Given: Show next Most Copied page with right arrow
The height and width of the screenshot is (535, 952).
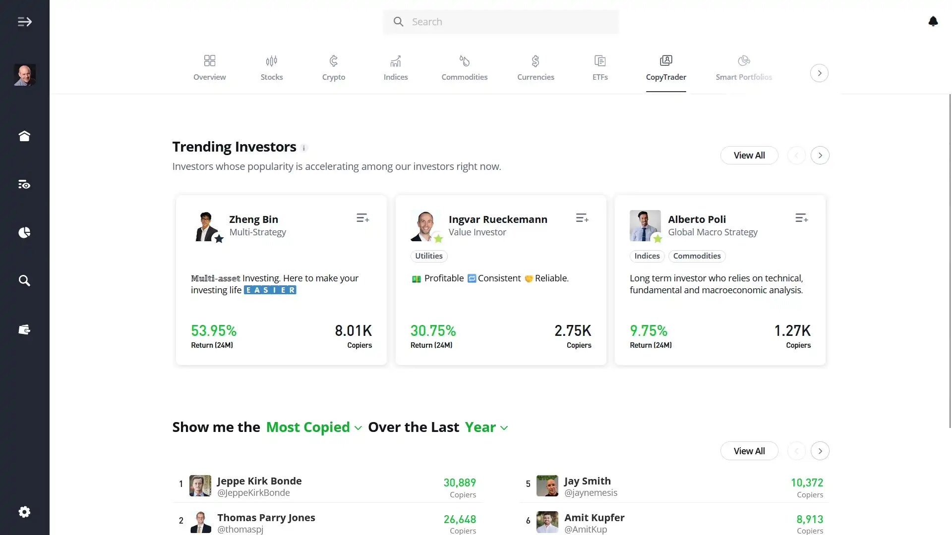Looking at the screenshot, I should coord(820,451).
